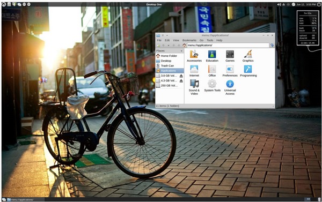Click the window switcher icon in top-left panel

click(x=19, y=4)
